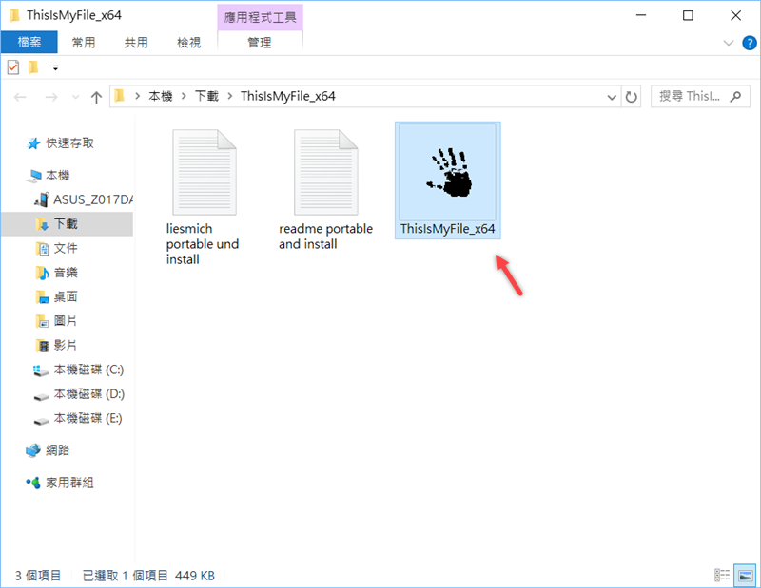Expand the chevron before 本機 in breadcrumb
The height and width of the screenshot is (588, 761).
click(x=137, y=96)
